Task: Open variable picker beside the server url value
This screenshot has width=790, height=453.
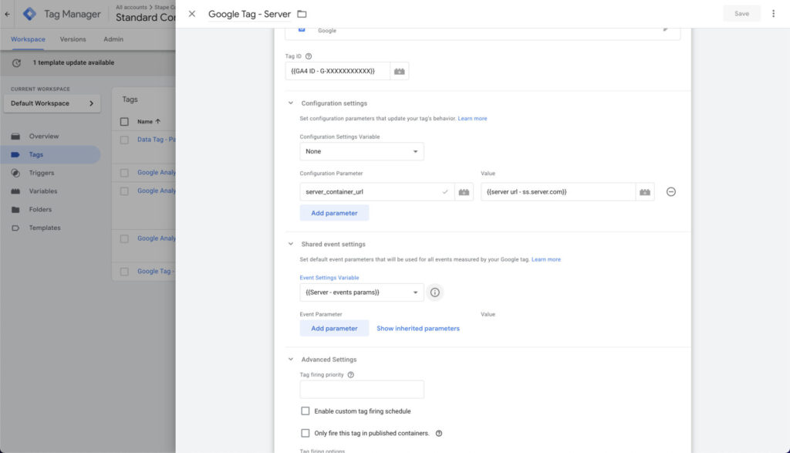Action: (x=645, y=192)
